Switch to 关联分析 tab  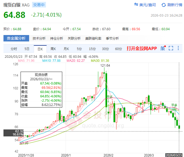pyautogui.click(x=74, y=38)
